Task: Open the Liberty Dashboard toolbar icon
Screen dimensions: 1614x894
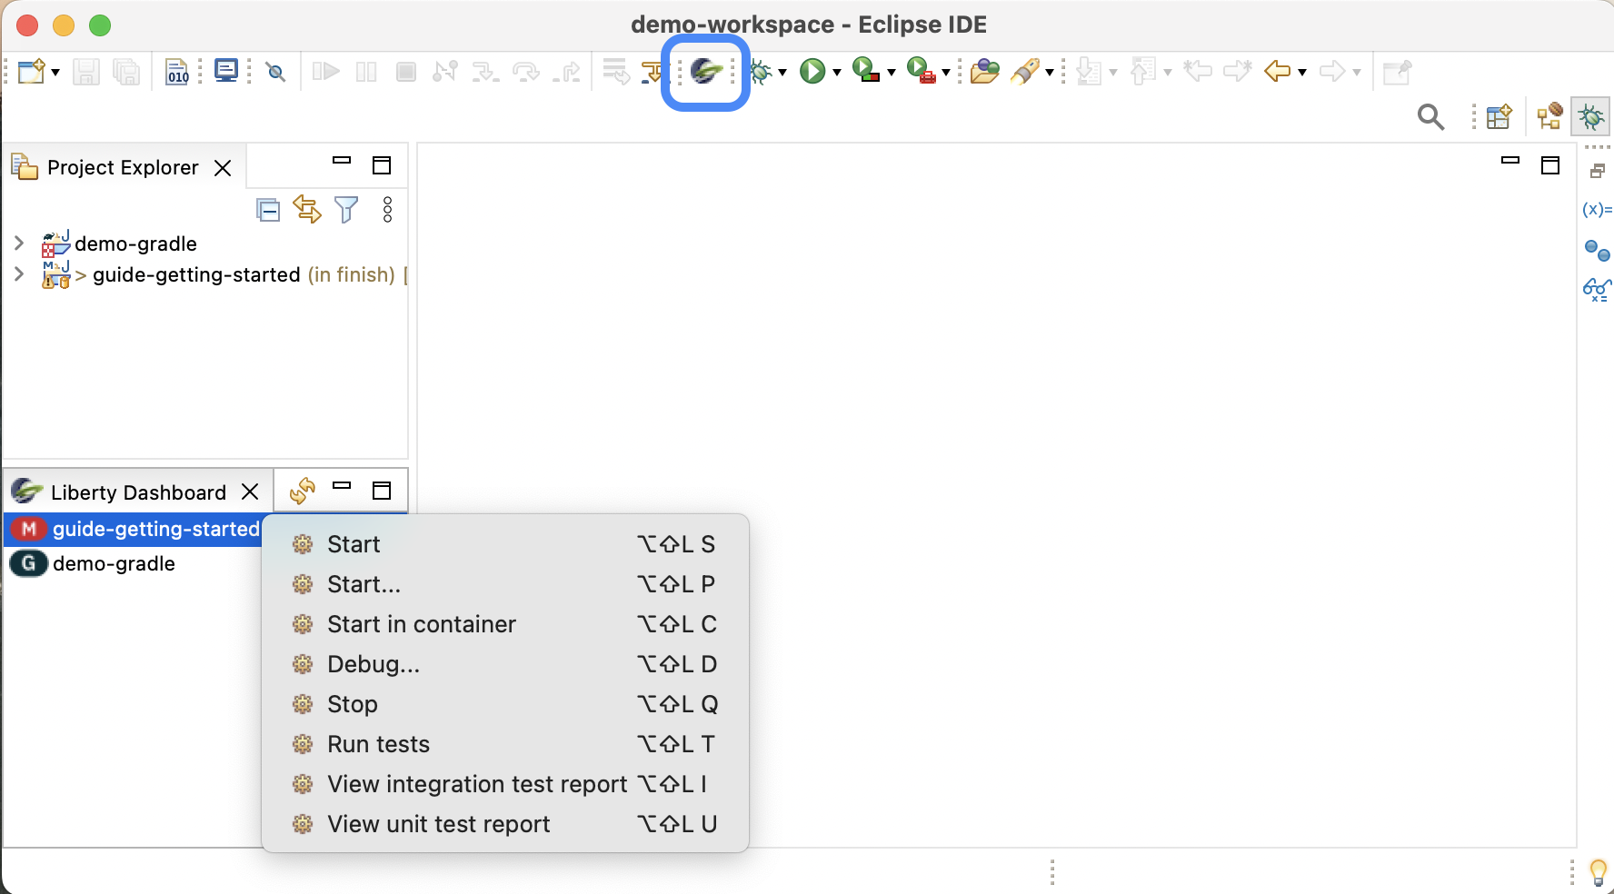Action: (x=706, y=71)
